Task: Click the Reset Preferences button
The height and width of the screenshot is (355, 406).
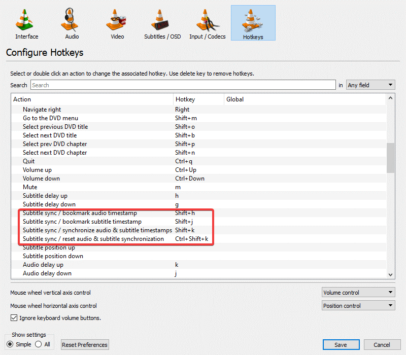Action: [84, 344]
